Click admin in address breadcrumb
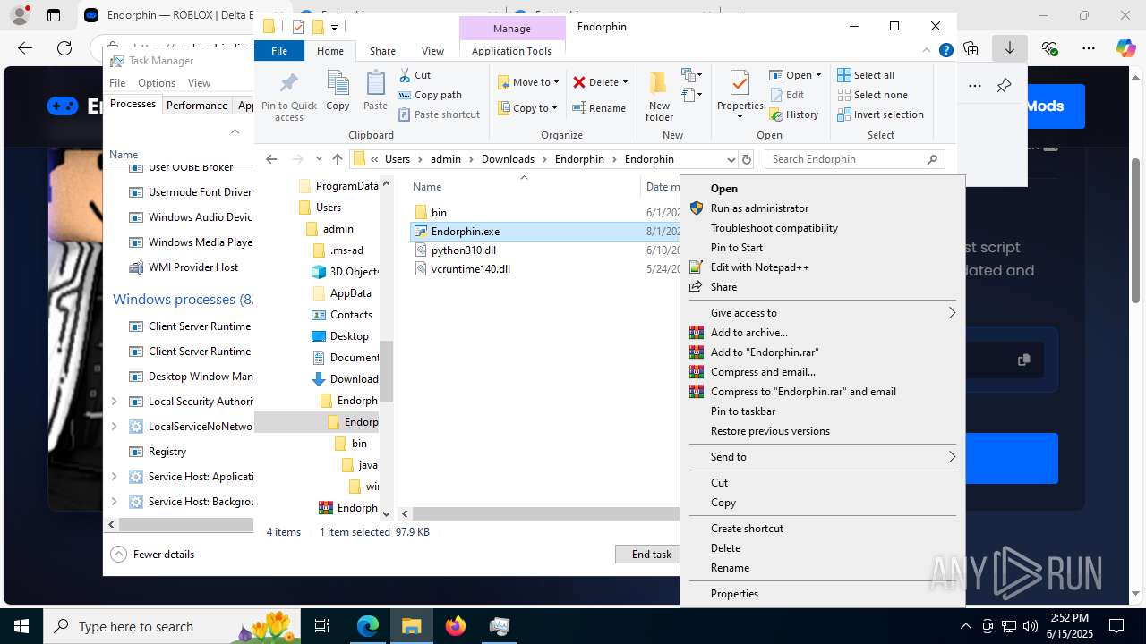 pyautogui.click(x=446, y=159)
